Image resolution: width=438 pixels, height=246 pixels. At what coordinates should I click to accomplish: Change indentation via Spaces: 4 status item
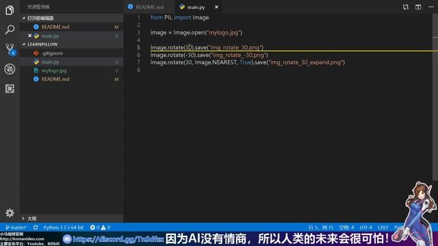[346, 228]
